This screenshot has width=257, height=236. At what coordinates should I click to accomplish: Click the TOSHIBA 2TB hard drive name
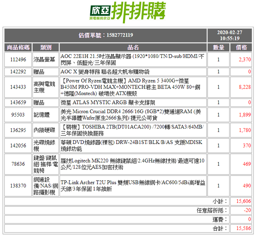(132, 130)
